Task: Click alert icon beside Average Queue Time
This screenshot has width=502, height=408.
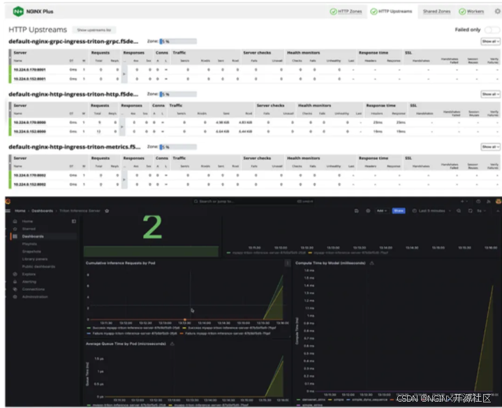Action: (172, 344)
